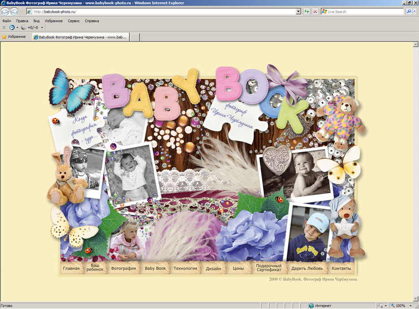The height and width of the screenshot is (309, 419).
Task: Open Ваш ребенок section
Action: tap(95, 267)
